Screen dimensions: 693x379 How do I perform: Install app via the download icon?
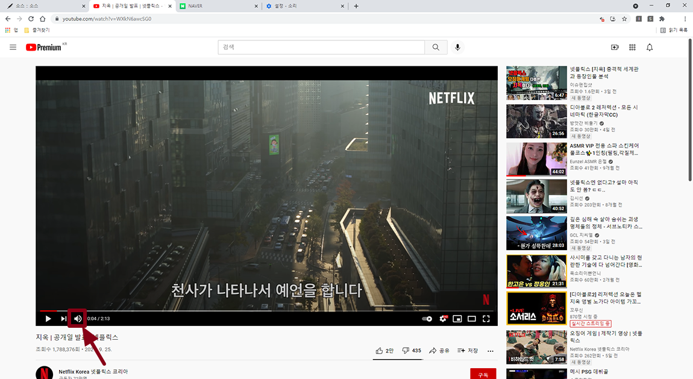tap(613, 19)
